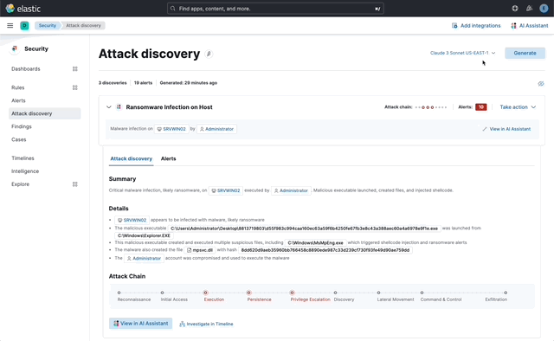Click the Administrator badge in Details list
Viewport: 554px width, 341px height.
click(x=145, y=258)
